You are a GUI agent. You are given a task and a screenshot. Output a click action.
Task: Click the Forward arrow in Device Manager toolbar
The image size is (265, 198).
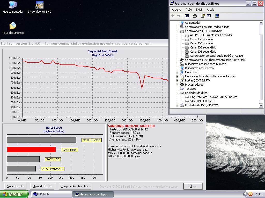(179, 16)
